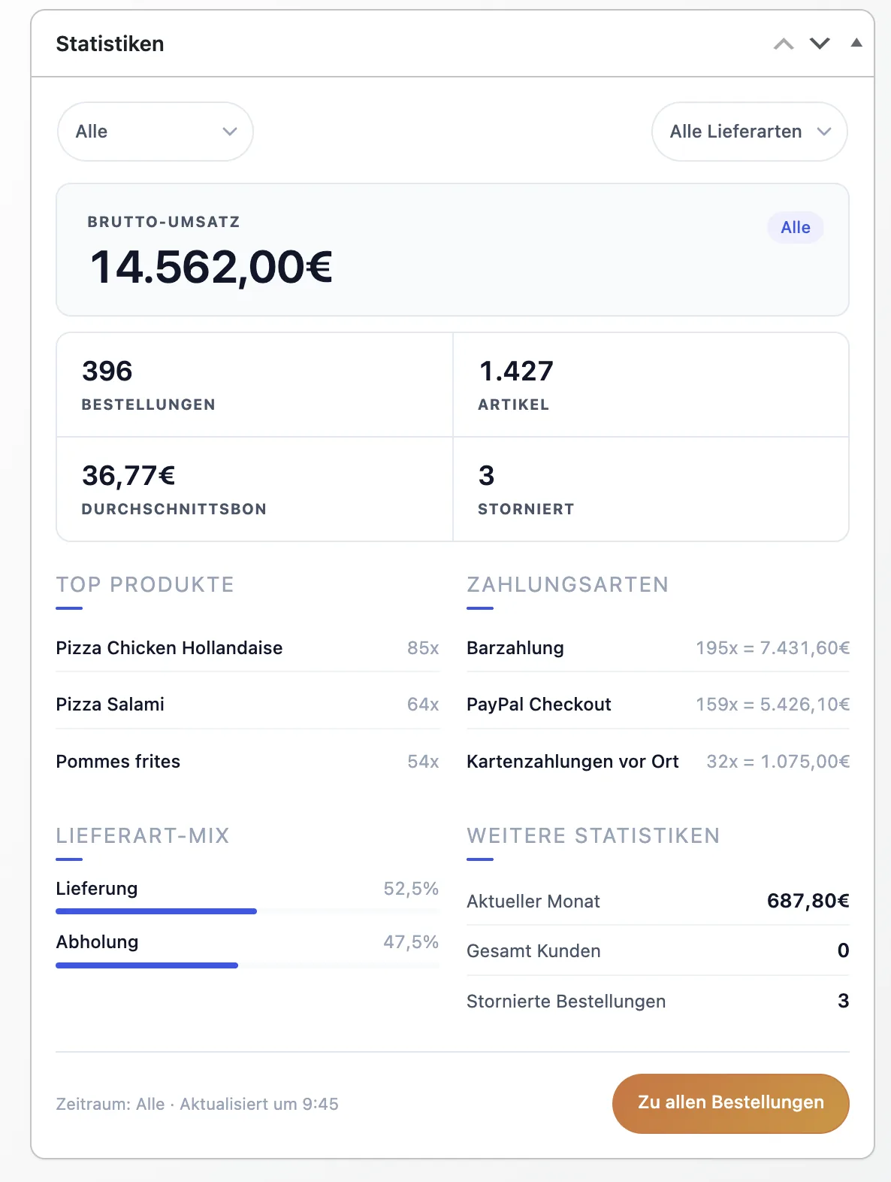The height and width of the screenshot is (1182, 891).
Task: Click the 'TOP PRODUKTE' heading
Action: [145, 584]
